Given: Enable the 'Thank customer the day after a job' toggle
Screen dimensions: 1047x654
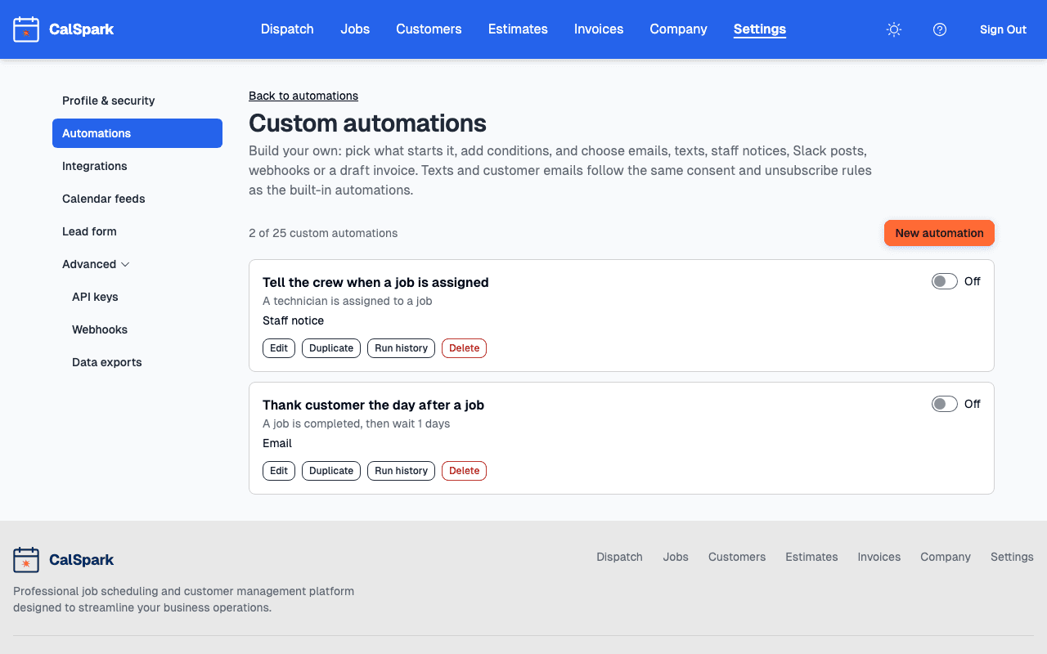Looking at the screenshot, I should pyautogui.click(x=945, y=404).
